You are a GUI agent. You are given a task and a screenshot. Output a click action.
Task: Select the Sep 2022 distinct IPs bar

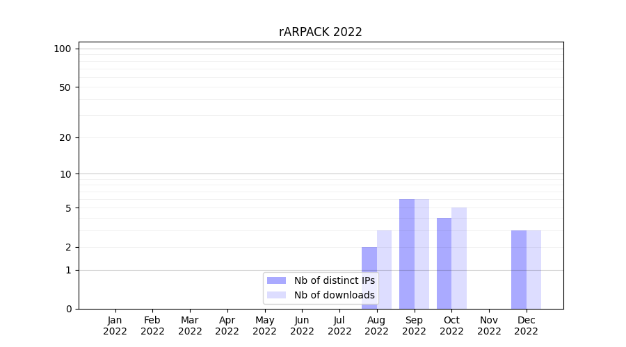tap(407, 254)
